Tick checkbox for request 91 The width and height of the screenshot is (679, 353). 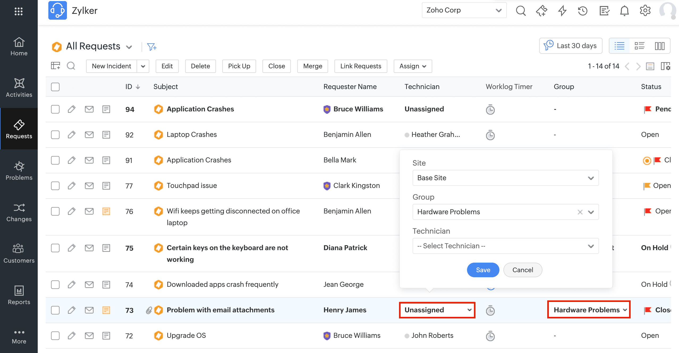point(55,160)
